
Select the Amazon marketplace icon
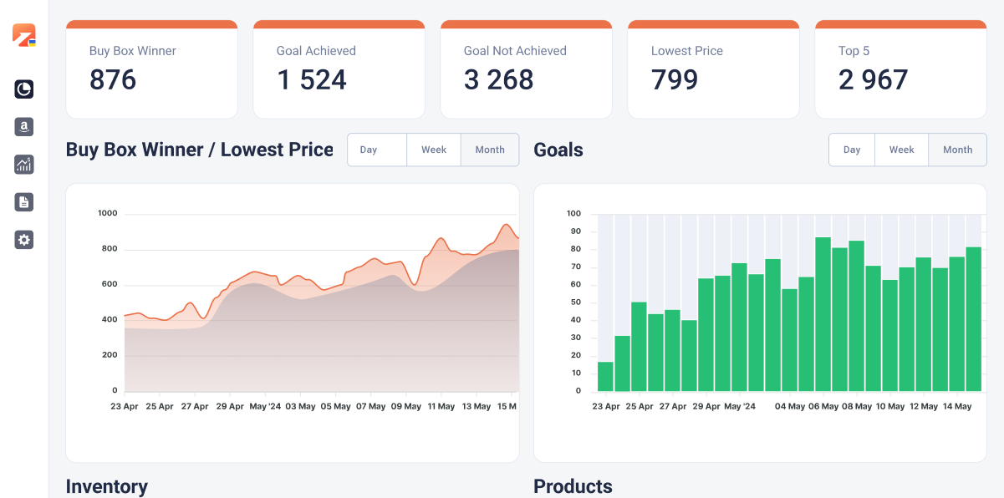coord(23,127)
